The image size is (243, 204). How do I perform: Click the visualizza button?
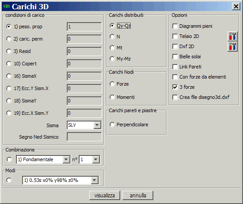[105, 195]
